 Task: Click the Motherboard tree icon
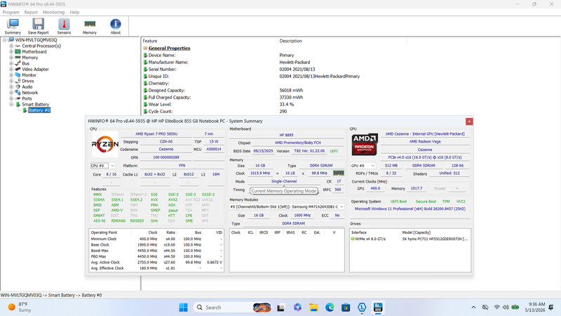(18, 51)
